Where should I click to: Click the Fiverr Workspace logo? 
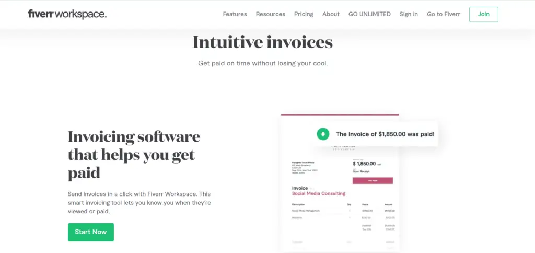coord(67,14)
